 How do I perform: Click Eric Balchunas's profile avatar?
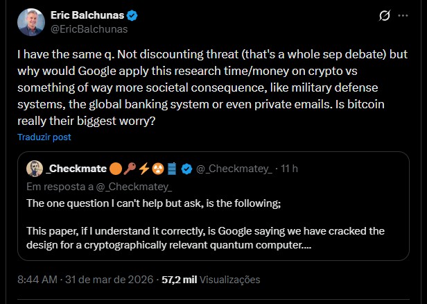point(31,22)
